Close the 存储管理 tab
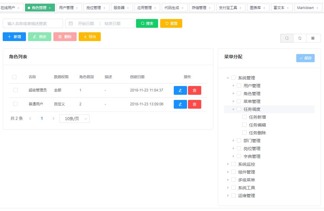This screenshot has width=324, height=211. (x=210, y=8)
